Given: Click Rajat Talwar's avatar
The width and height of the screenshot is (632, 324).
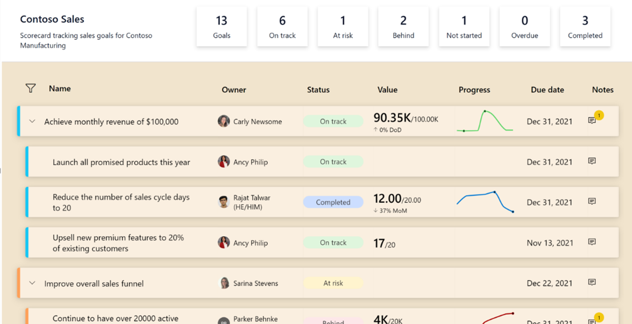Looking at the screenshot, I should (224, 202).
